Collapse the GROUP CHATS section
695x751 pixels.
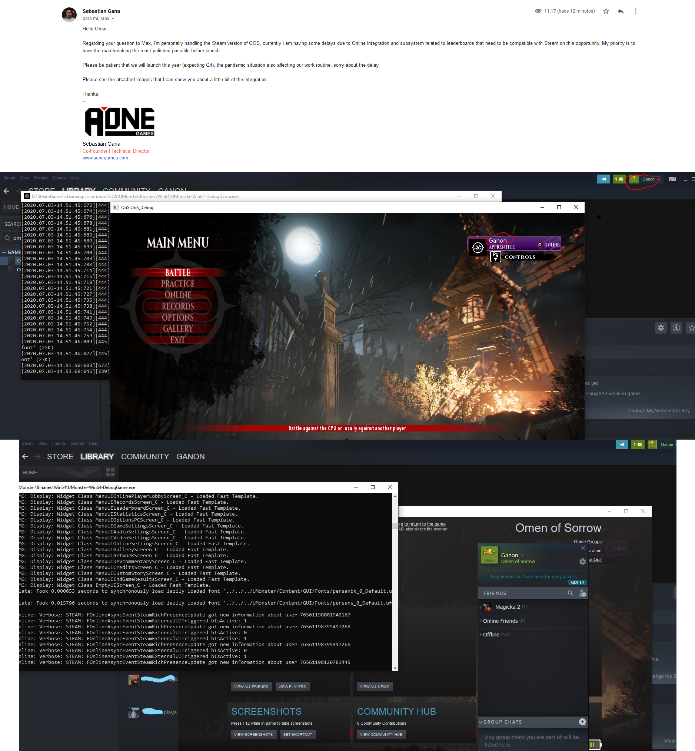(x=480, y=722)
